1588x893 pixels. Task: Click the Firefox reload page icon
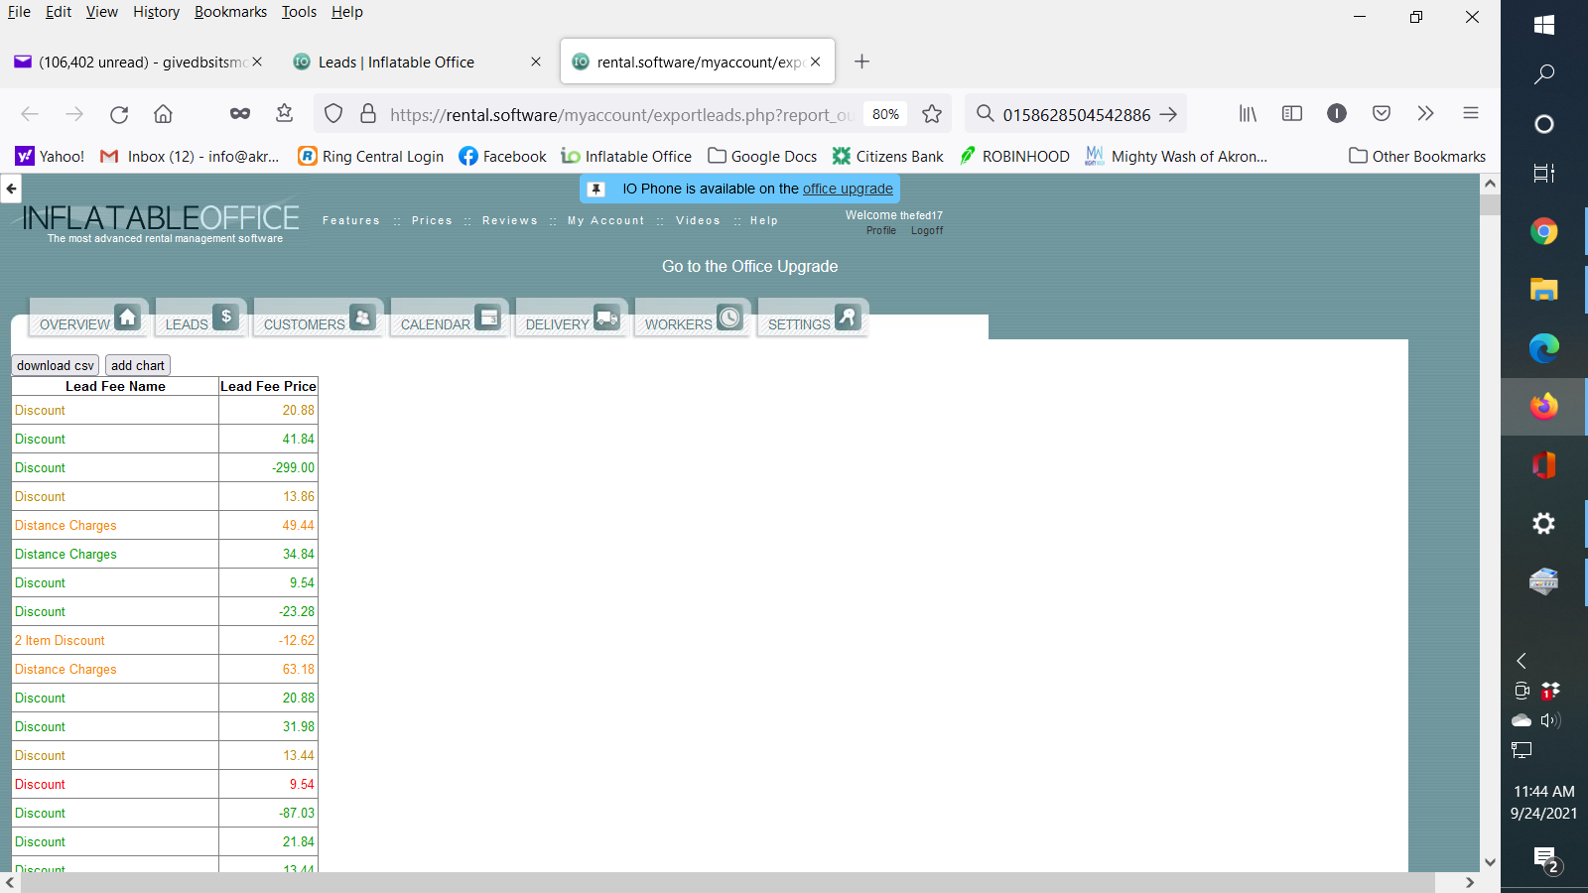pos(119,114)
